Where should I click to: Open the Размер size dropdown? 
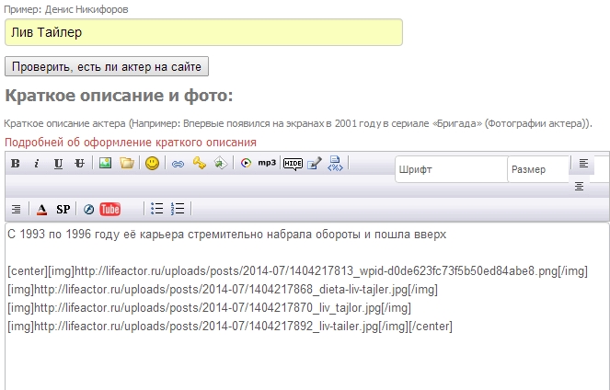click(x=538, y=169)
